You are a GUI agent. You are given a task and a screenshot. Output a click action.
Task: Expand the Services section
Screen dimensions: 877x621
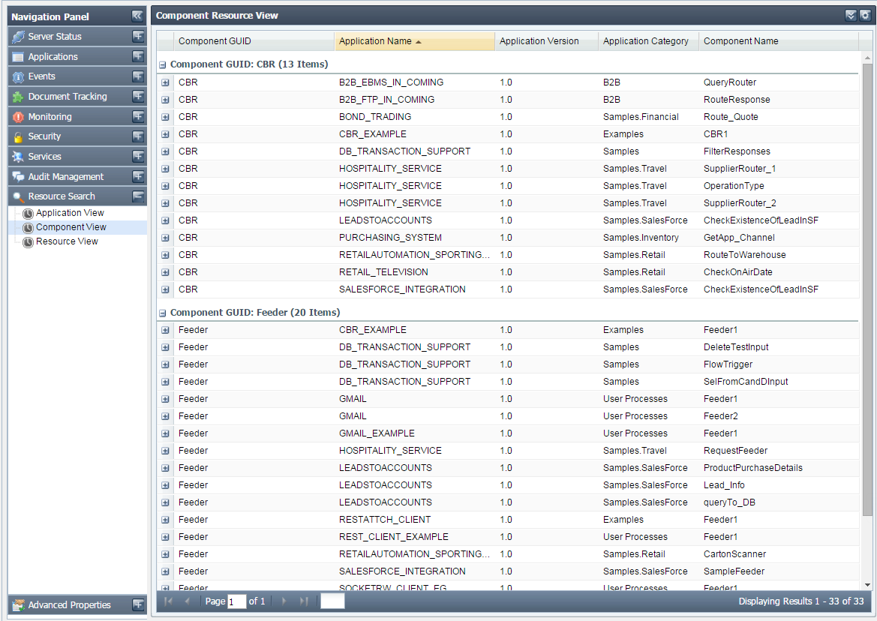138,156
